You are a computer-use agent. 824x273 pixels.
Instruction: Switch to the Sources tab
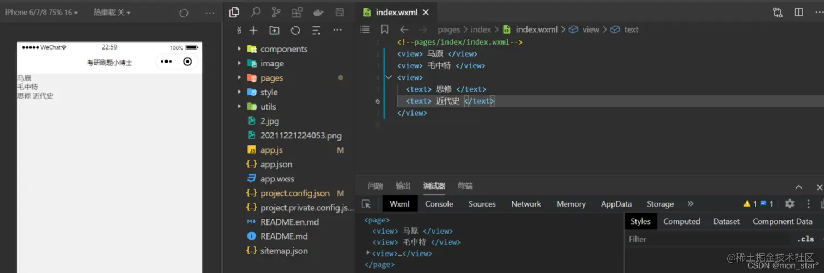pyautogui.click(x=482, y=204)
